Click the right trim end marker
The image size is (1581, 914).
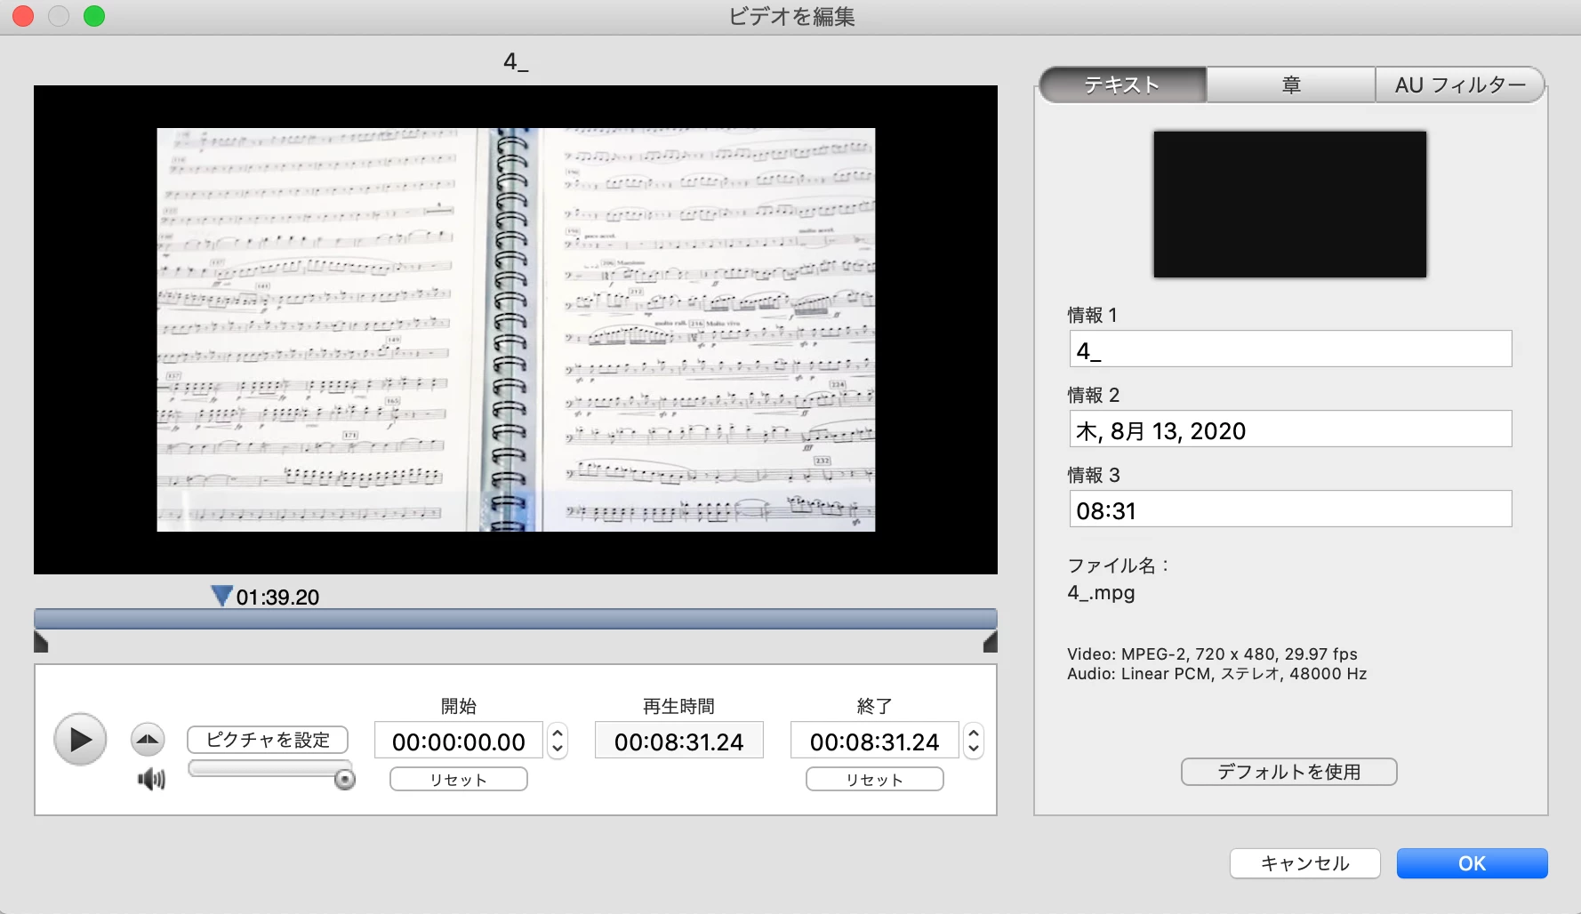(x=991, y=642)
